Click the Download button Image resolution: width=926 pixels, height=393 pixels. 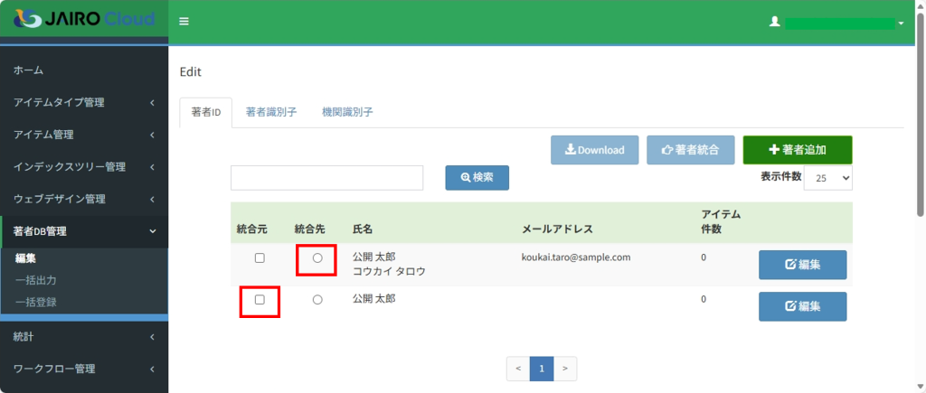click(x=595, y=150)
